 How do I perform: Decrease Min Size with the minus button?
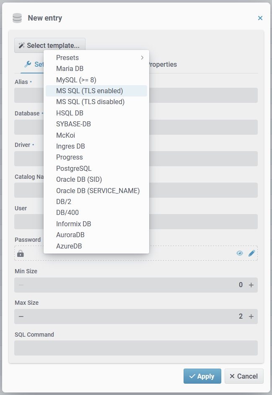(21, 285)
